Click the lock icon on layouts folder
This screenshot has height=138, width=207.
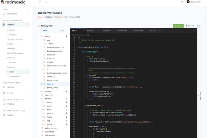[x=67, y=91]
